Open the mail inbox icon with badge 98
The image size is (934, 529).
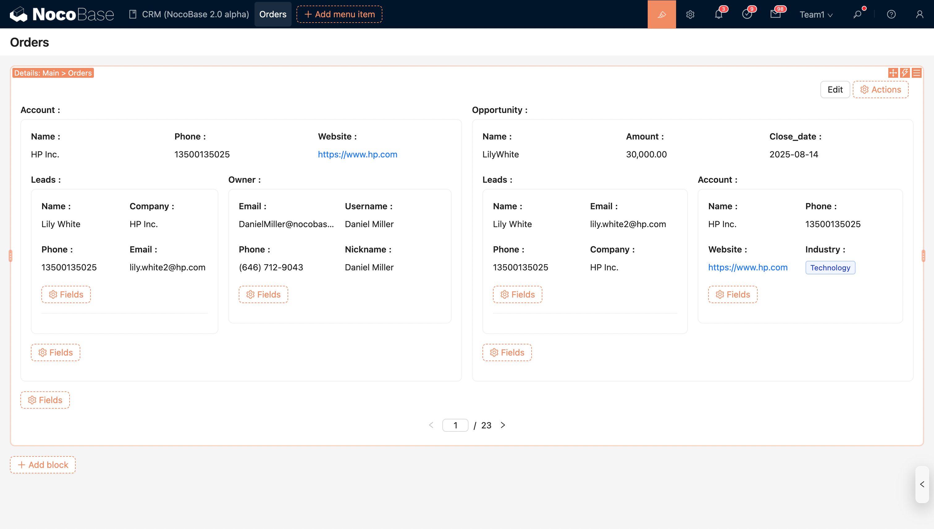coord(775,15)
